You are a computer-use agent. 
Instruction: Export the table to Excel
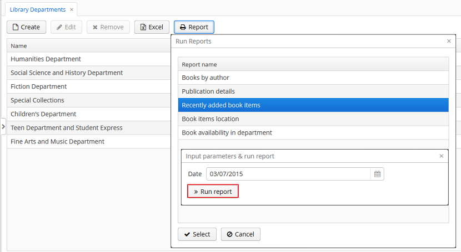pos(152,27)
